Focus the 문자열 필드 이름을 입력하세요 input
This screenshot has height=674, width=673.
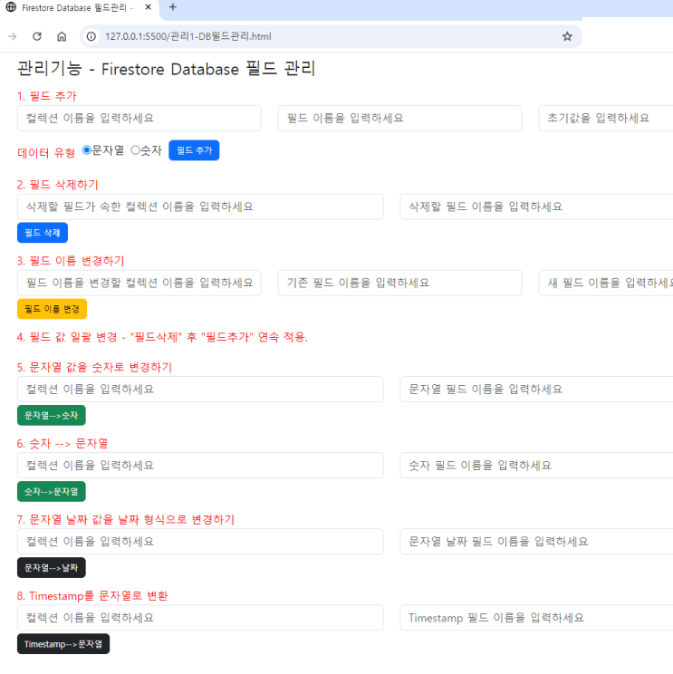click(x=536, y=390)
